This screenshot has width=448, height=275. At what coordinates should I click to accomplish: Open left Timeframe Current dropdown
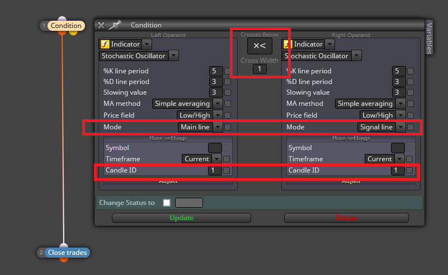tap(217, 159)
